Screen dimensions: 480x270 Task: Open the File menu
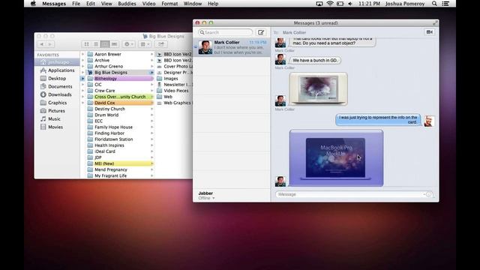[x=76, y=4]
